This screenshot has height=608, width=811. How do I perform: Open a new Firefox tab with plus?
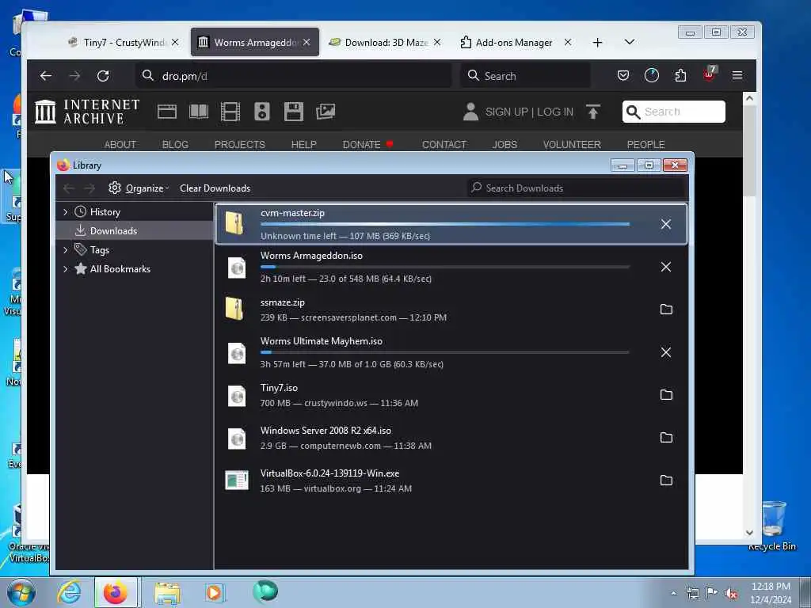597,43
